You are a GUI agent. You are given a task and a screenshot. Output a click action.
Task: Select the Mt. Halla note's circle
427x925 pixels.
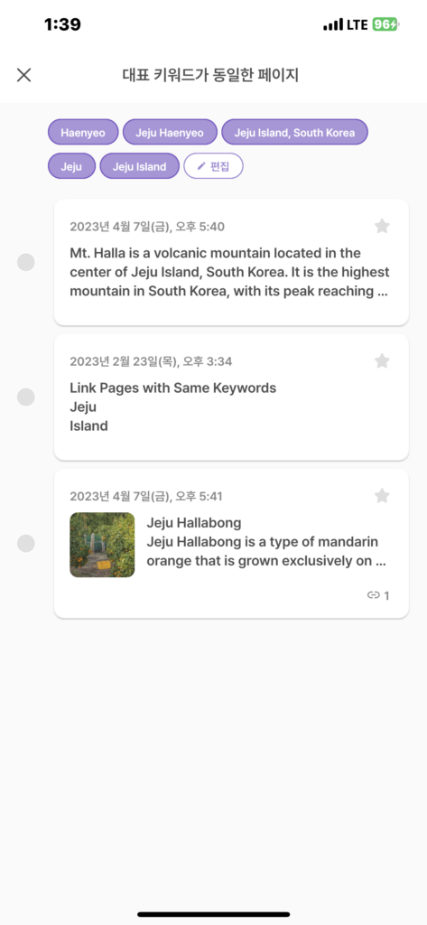point(26,262)
